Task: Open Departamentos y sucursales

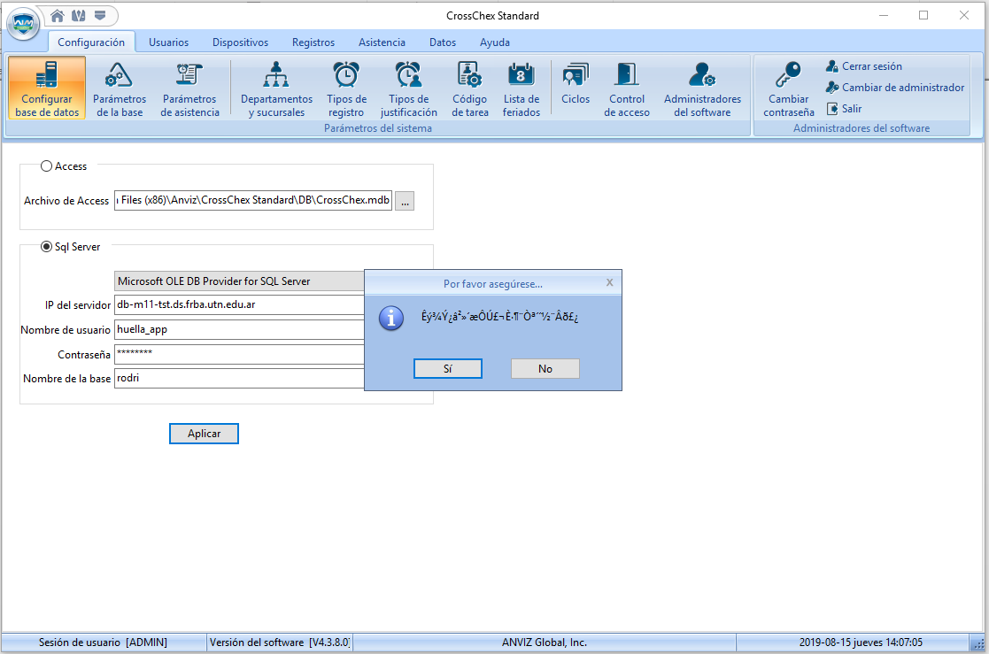Action: point(276,88)
